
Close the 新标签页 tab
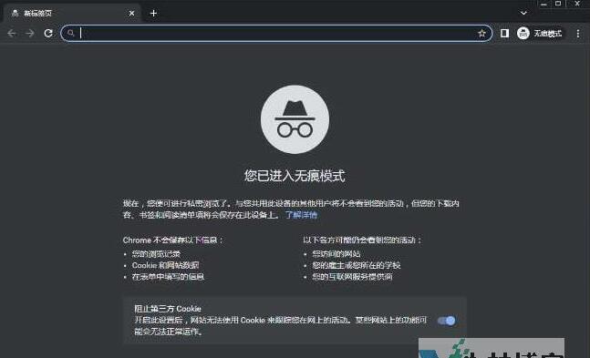[x=131, y=13]
